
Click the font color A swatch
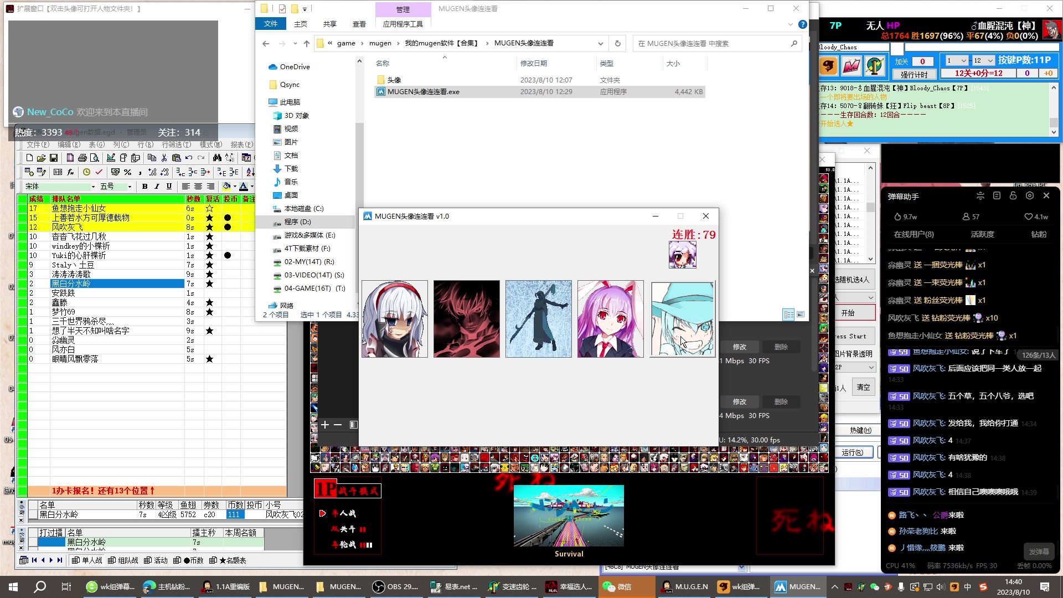coord(244,187)
